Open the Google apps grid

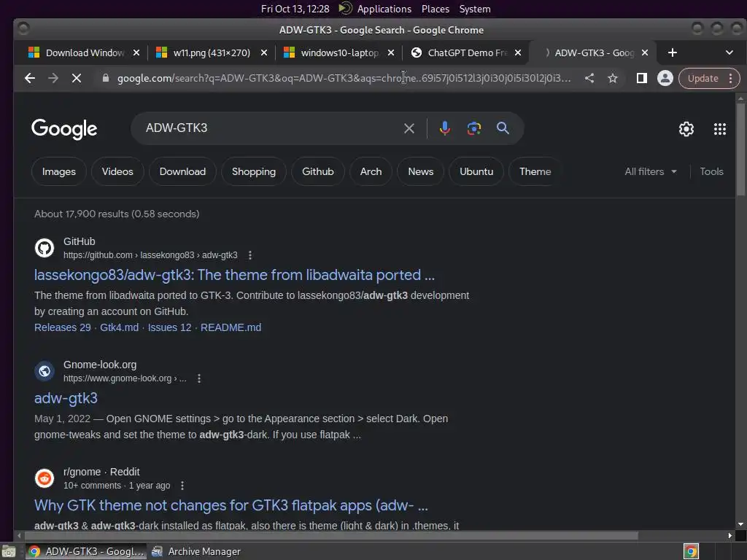(x=719, y=129)
